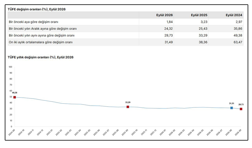This screenshot has width=252, height=148.
Task: Click x-axis label 2025-12
Action: pos(153,132)
